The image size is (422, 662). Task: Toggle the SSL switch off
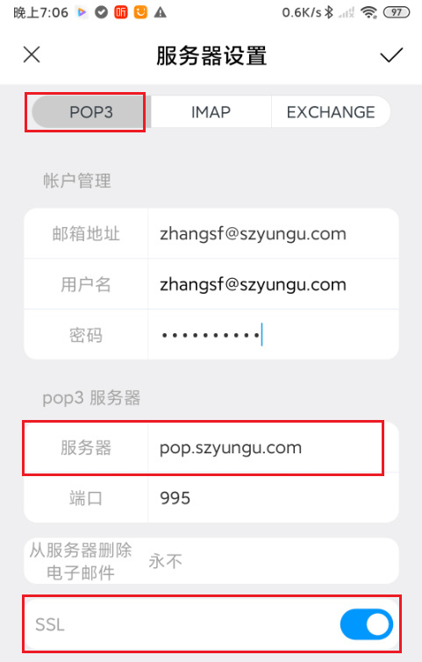(x=366, y=624)
